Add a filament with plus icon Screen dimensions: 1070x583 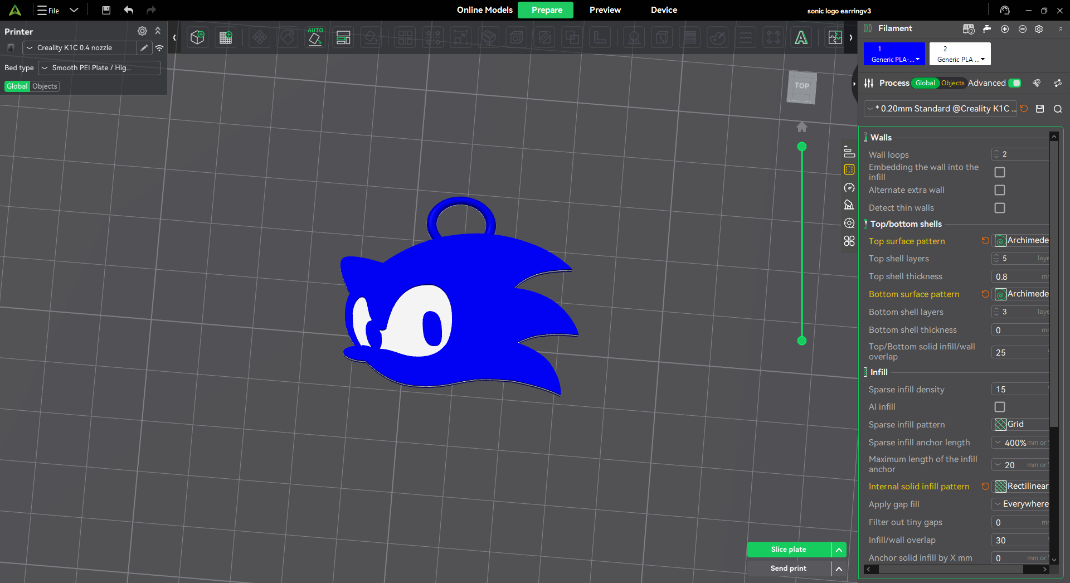tap(1005, 29)
